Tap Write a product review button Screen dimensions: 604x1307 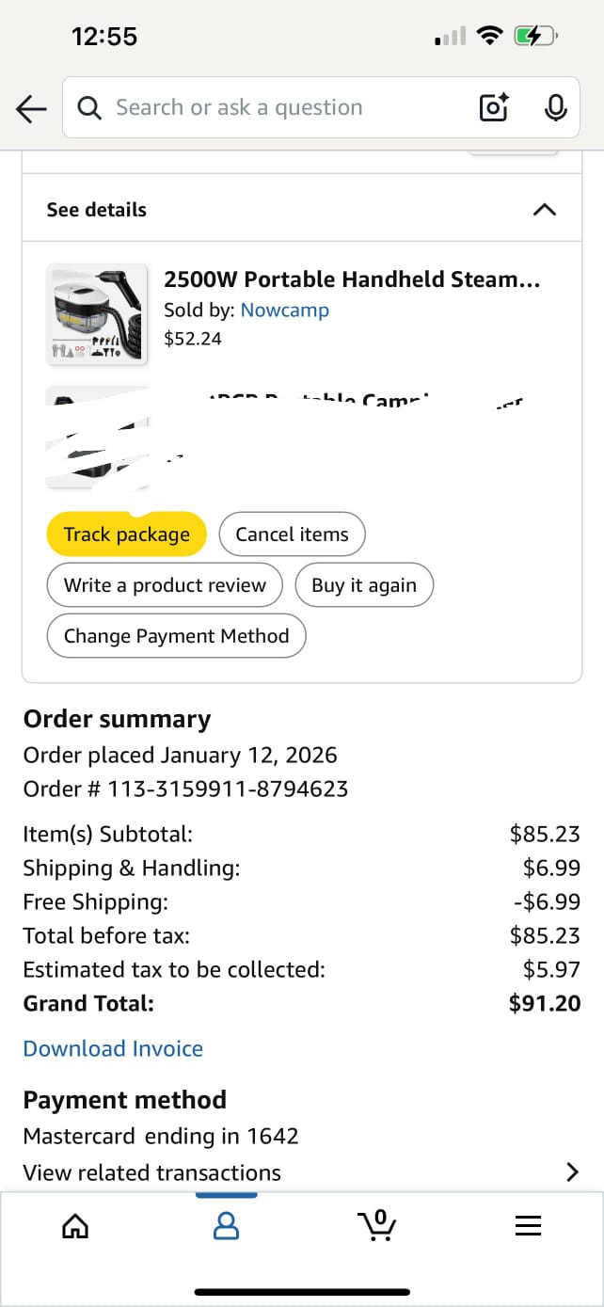pyautogui.click(x=165, y=585)
